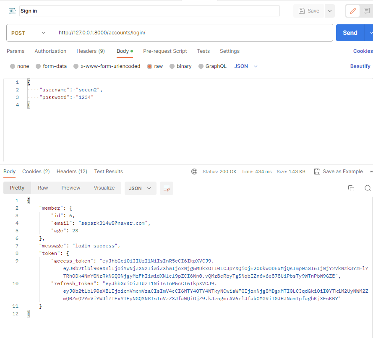Open the response Headers (12) tab
Screen dimensions: 373x338
pyautogui.click(x=72, y=172)
